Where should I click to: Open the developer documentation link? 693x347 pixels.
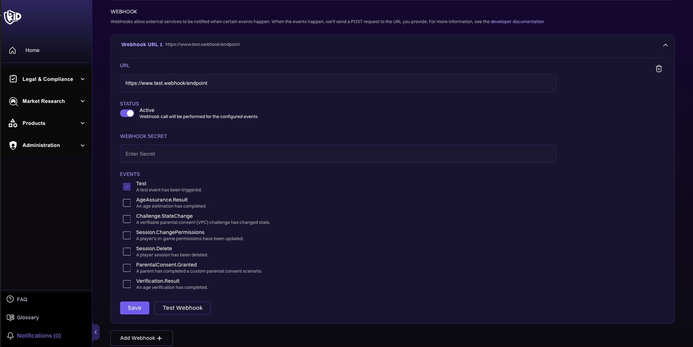(517, 22)
